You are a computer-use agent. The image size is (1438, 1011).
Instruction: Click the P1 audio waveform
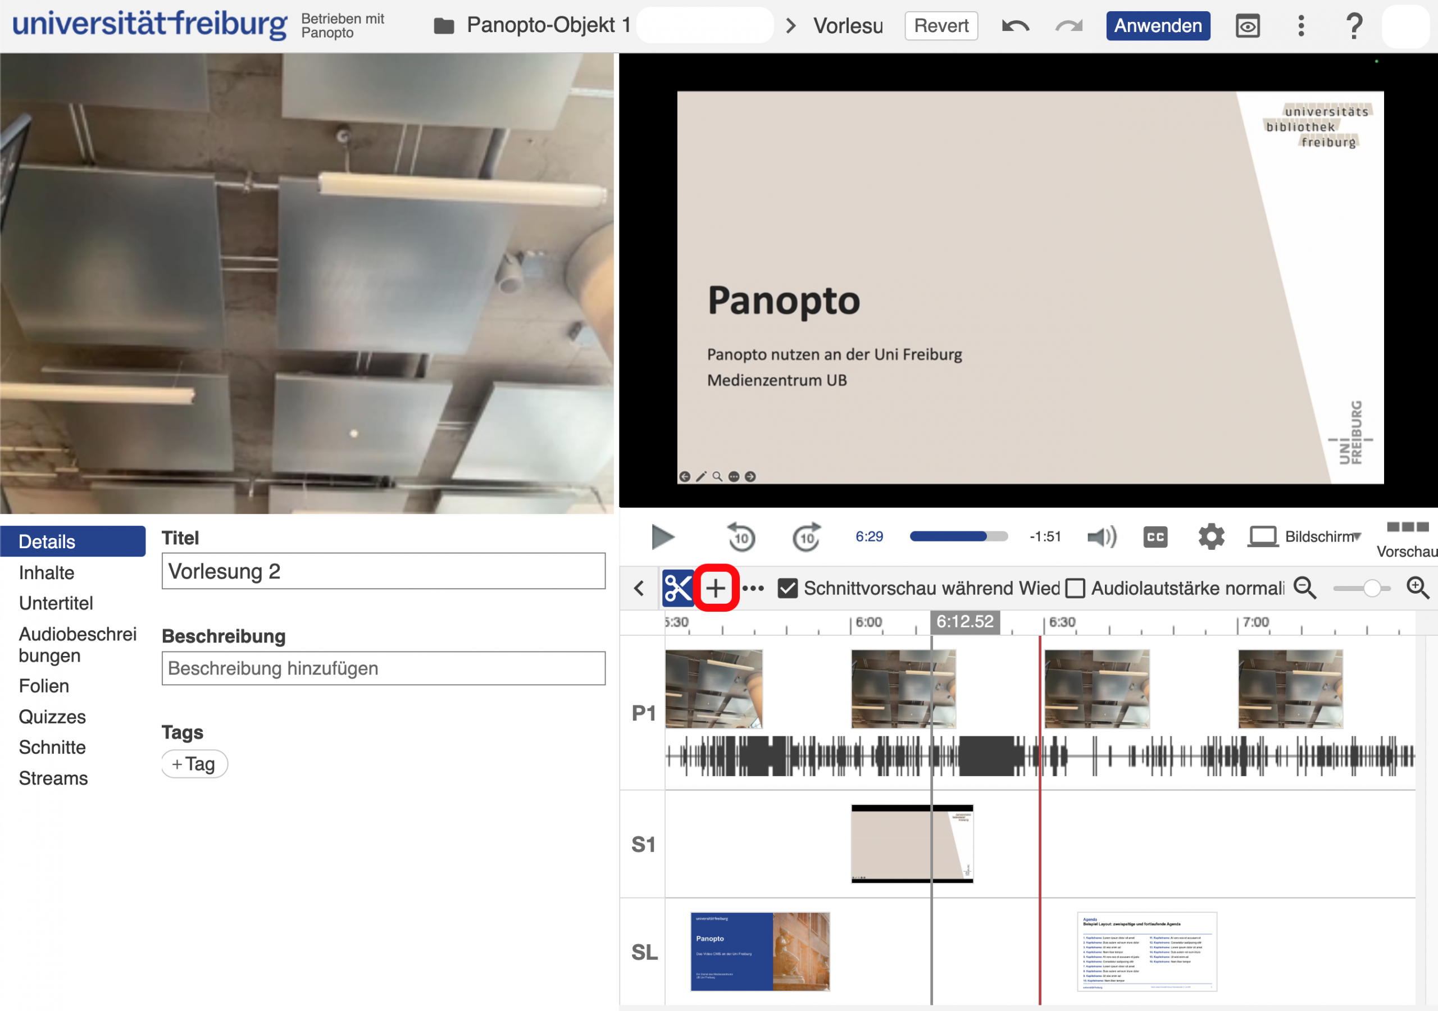1040,756
